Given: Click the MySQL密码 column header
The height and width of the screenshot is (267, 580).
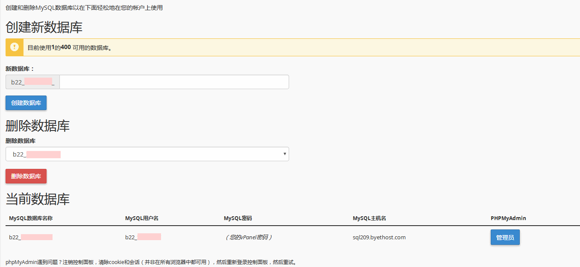Looking at the screenshot, I should 238,218.
